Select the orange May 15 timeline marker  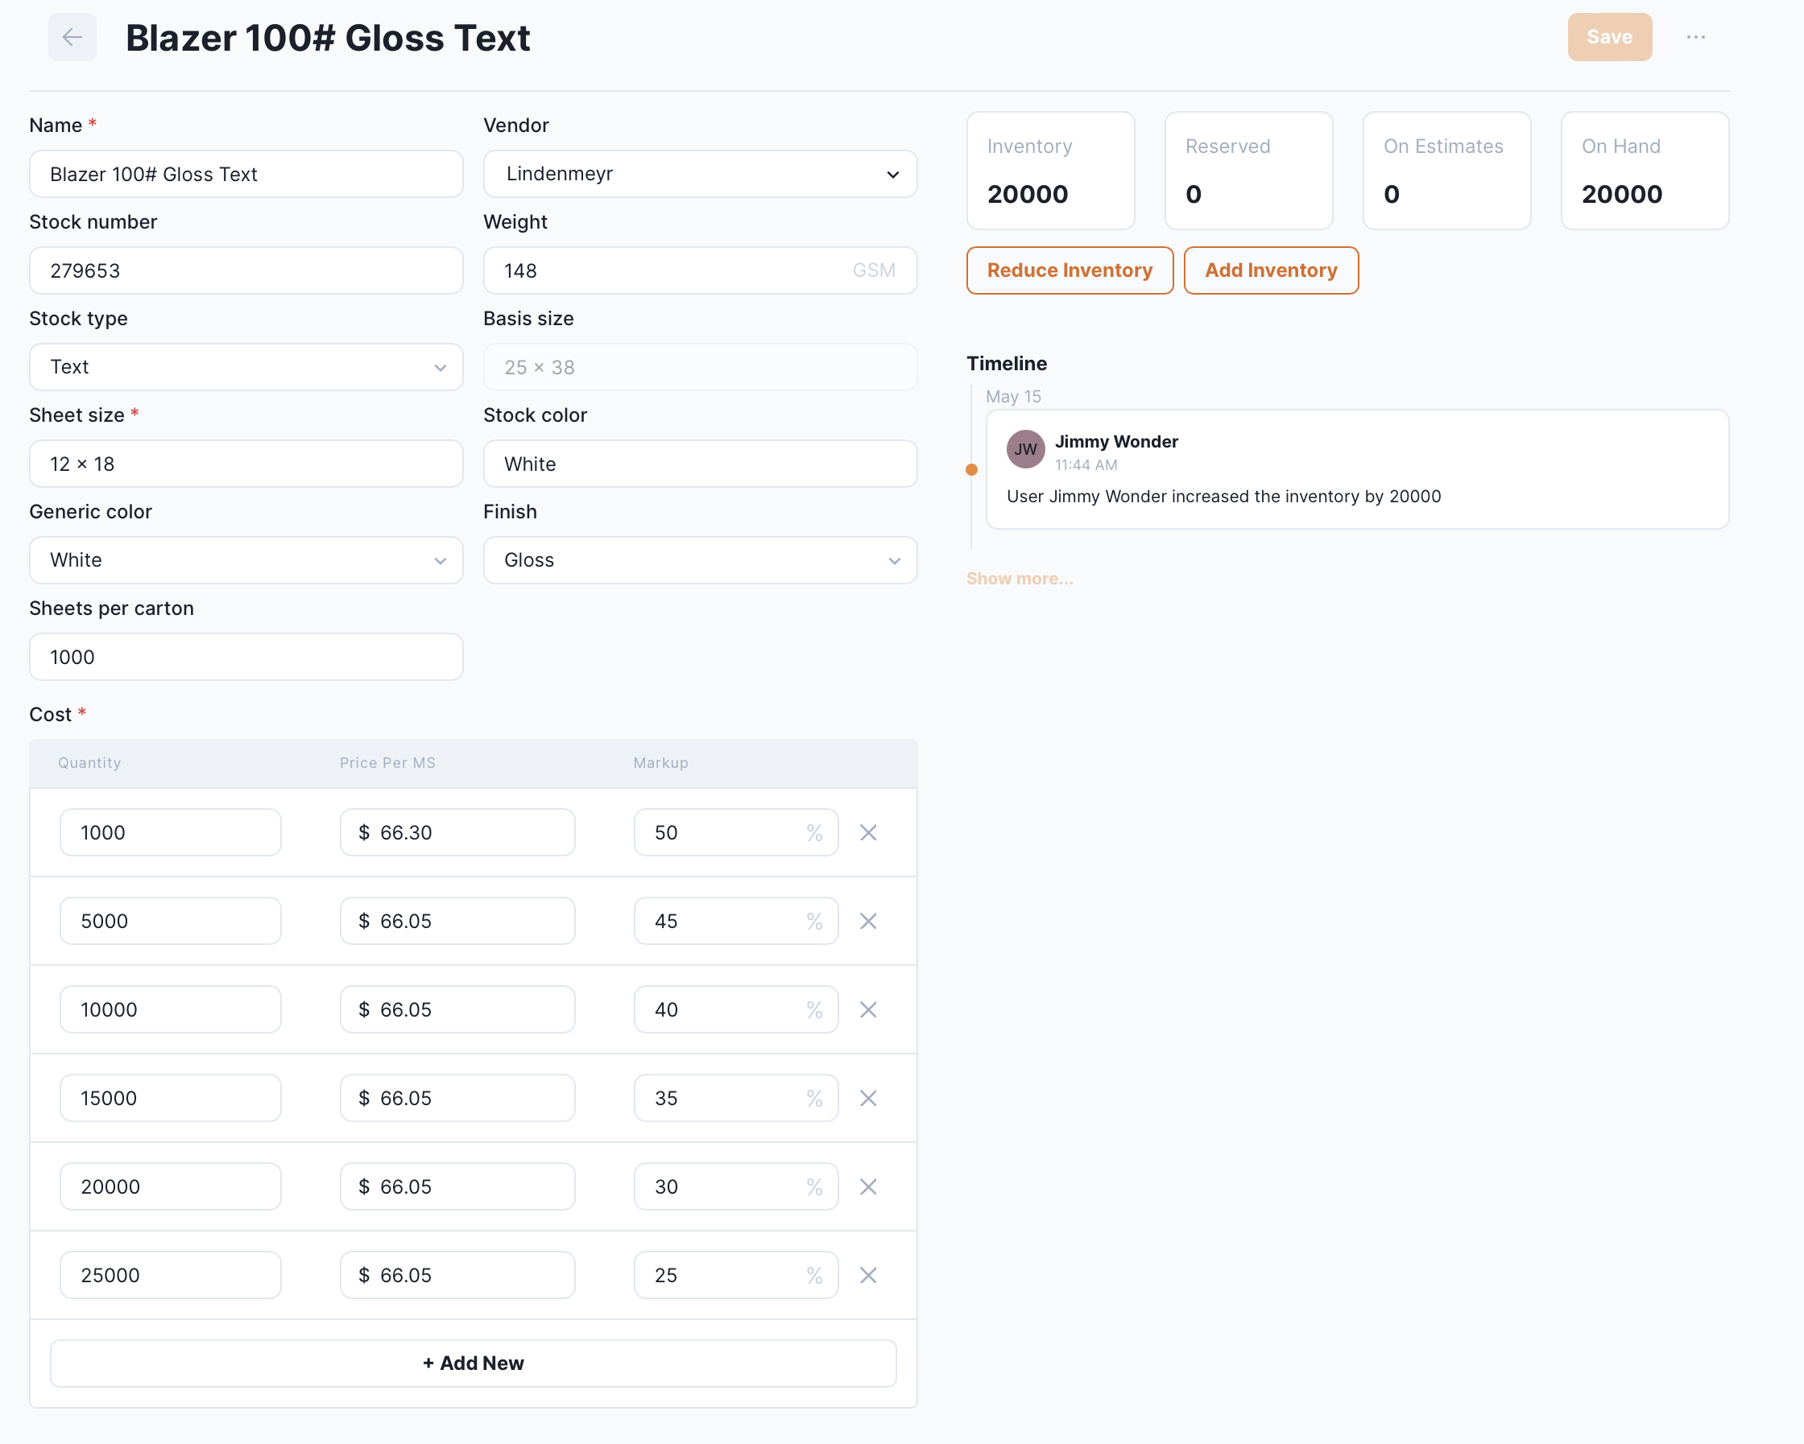pyautogui.click(x=970, y=470)
